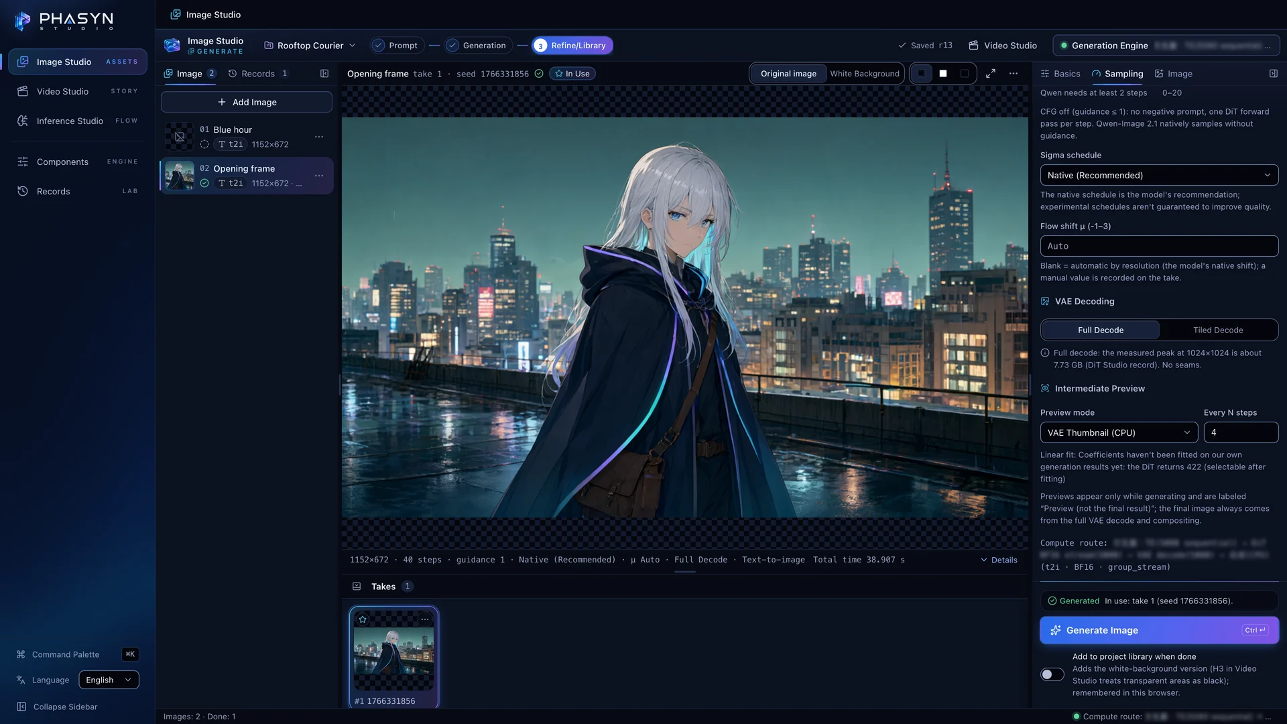This screenshot has width=1287, height=724.
Task: Select Tiled Decode option
Action: click(1218, 330)
